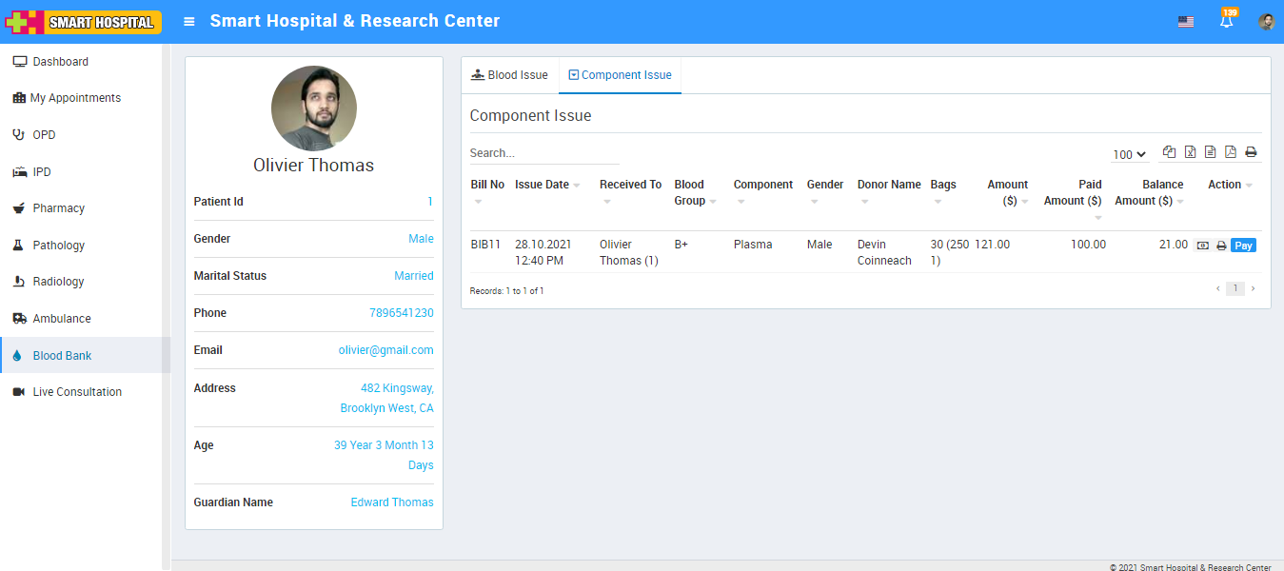Open Pharmacy in the sidebar
Viewport: 1284px width, 571px height.
pos(59,208)
